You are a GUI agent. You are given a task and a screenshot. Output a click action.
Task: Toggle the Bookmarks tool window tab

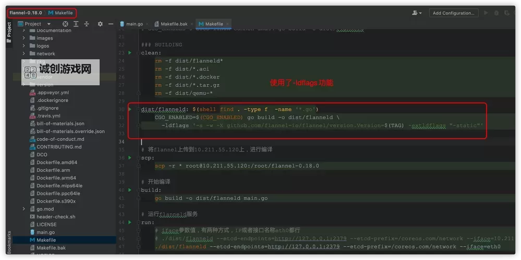[9, 242]
